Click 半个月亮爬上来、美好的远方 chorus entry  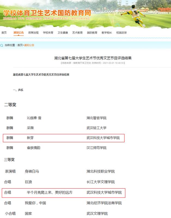[x=50, y=193]
